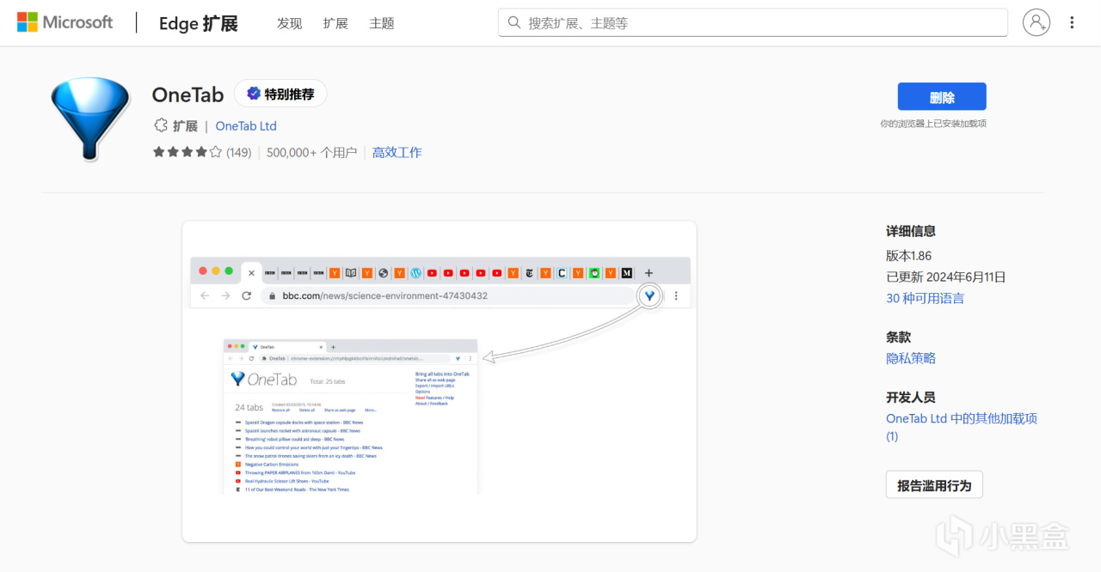The image size is (1101, 572).
Task: Open OneTab Ltd 中的其他加载项 link
Action: click(x=962, y=427)
